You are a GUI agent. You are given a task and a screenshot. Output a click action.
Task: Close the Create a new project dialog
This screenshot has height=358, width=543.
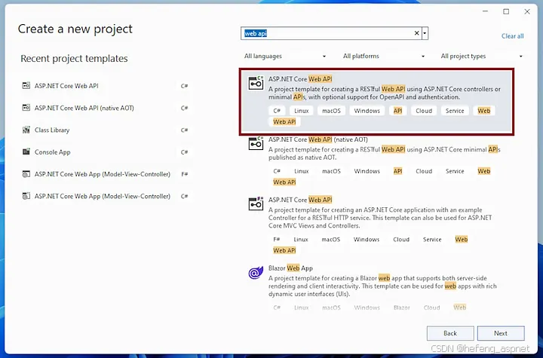click(x=527, y=11)
